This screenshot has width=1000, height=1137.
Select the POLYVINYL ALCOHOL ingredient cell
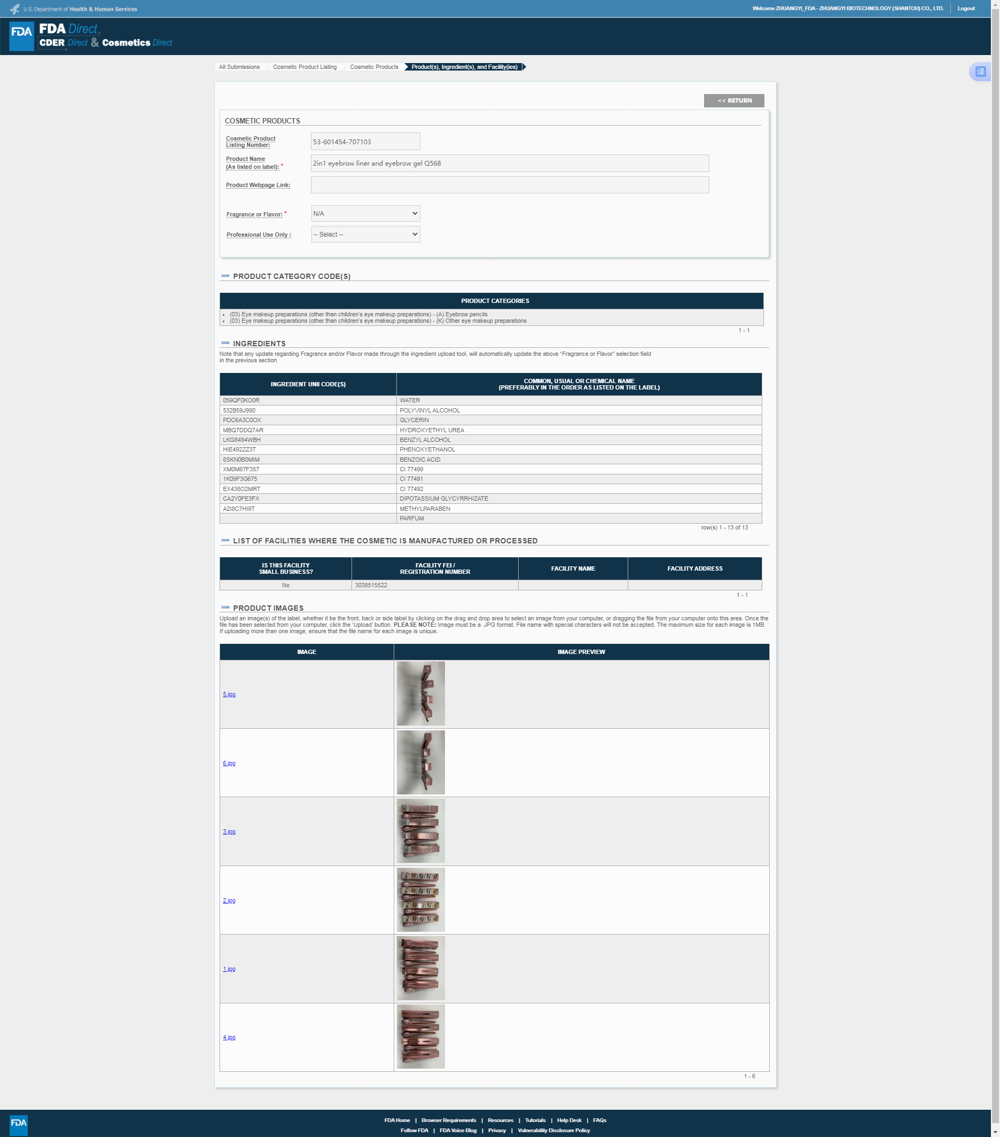click(579, 410)
